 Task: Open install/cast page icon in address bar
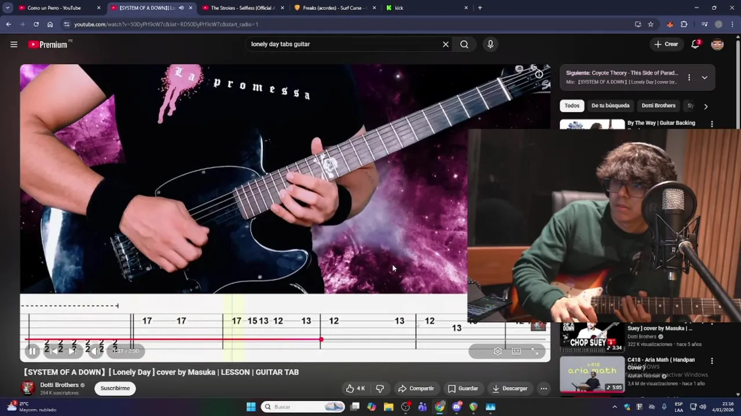coord(638,24)
